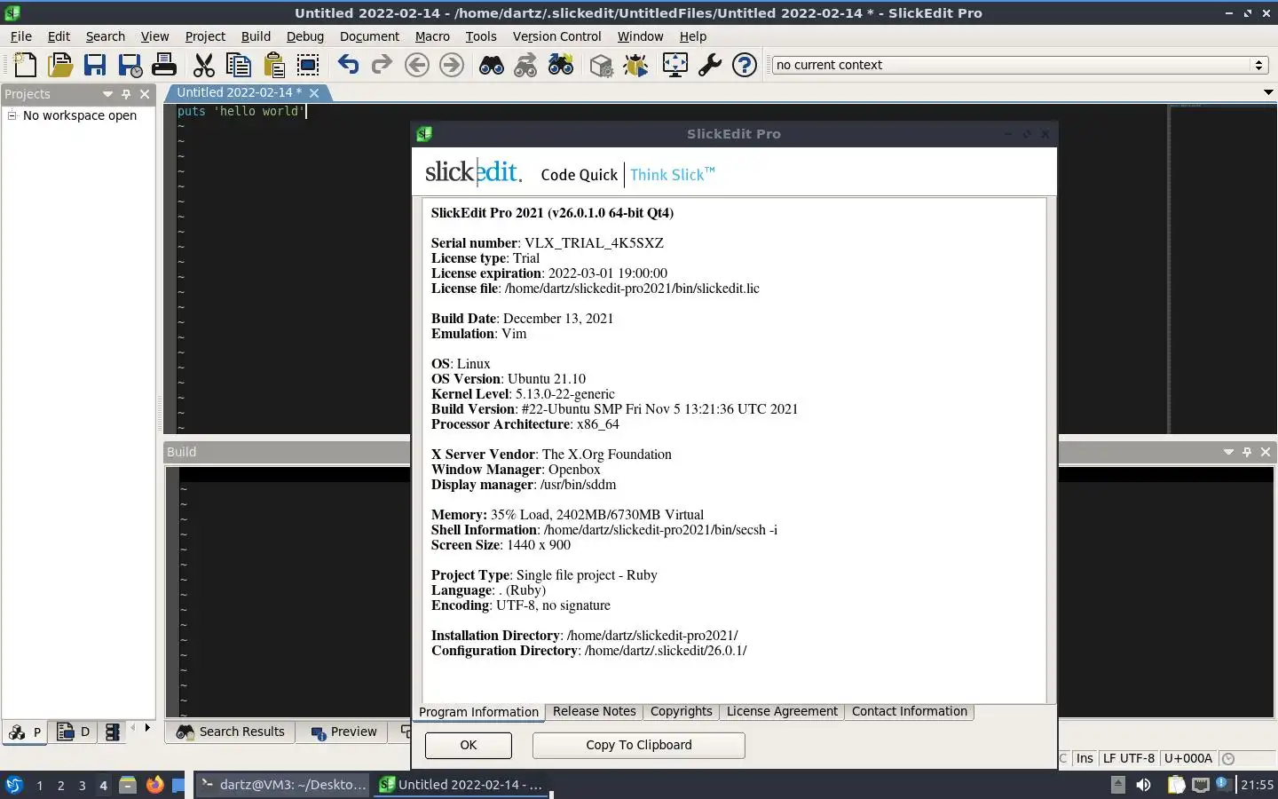Open the Debug menu

click(305, 36)
